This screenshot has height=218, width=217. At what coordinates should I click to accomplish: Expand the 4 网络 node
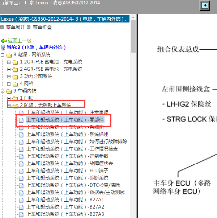[9, 84]
